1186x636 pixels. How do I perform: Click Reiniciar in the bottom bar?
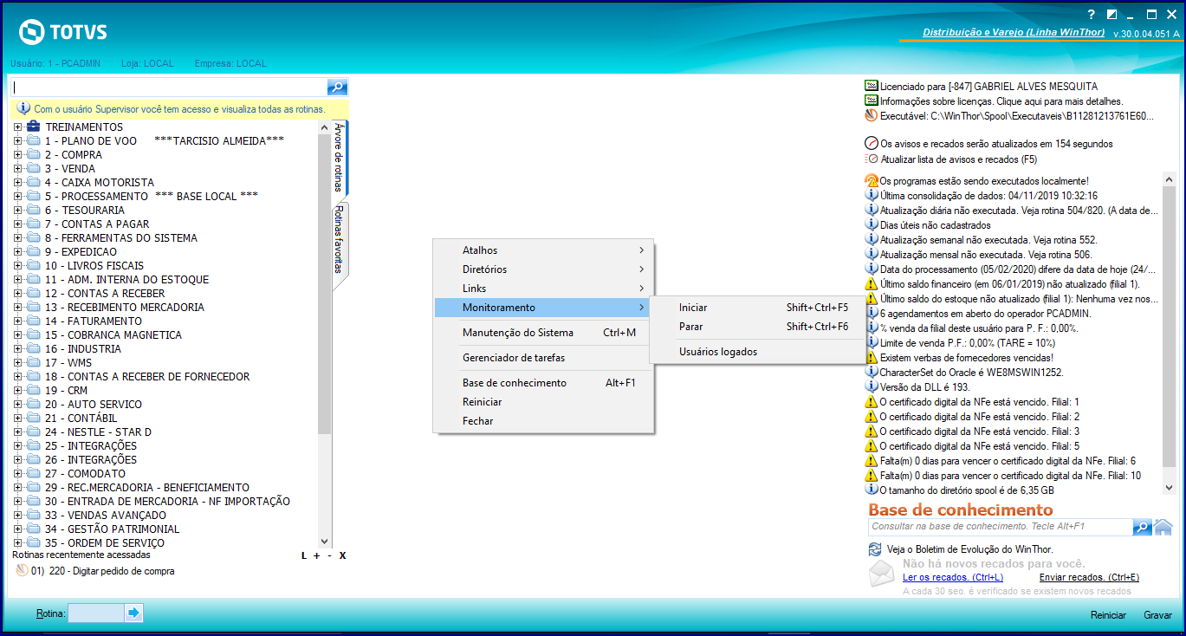[x=1108, y=615]
